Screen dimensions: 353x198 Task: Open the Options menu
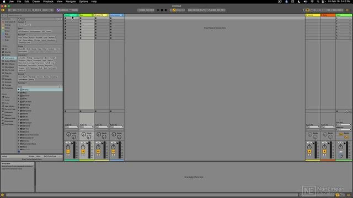[83, 2]
